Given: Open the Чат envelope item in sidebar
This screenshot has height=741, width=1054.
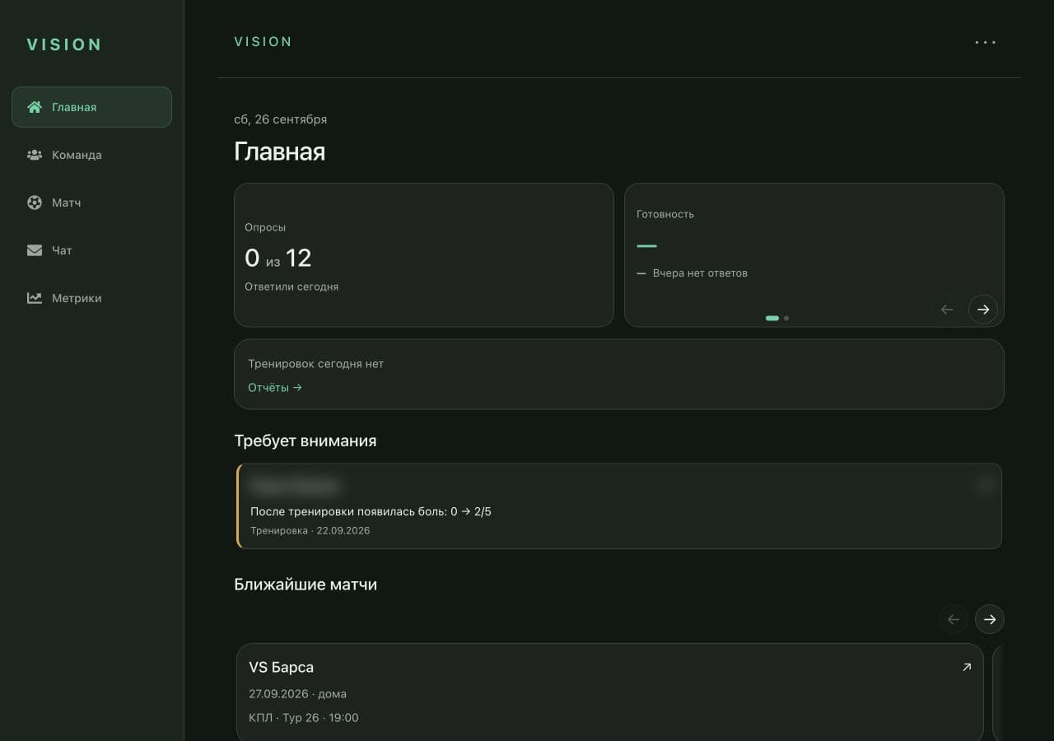Looking at the screenshot, I should [x=91, y=250].
